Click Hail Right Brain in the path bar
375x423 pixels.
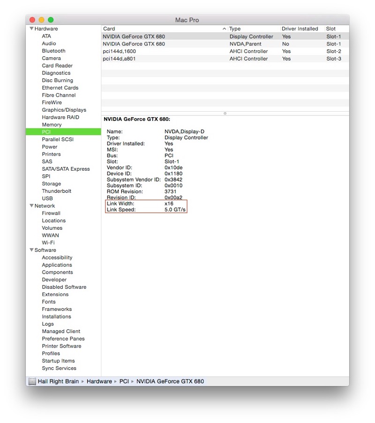click(x=58, y=381)
